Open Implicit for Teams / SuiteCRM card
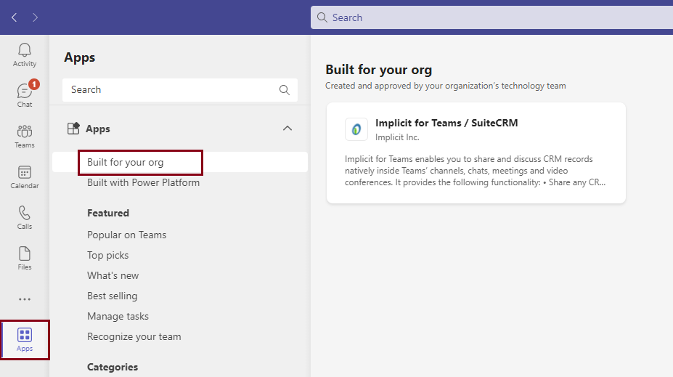This screenshot has width=673, height=377. pos(476,153)
